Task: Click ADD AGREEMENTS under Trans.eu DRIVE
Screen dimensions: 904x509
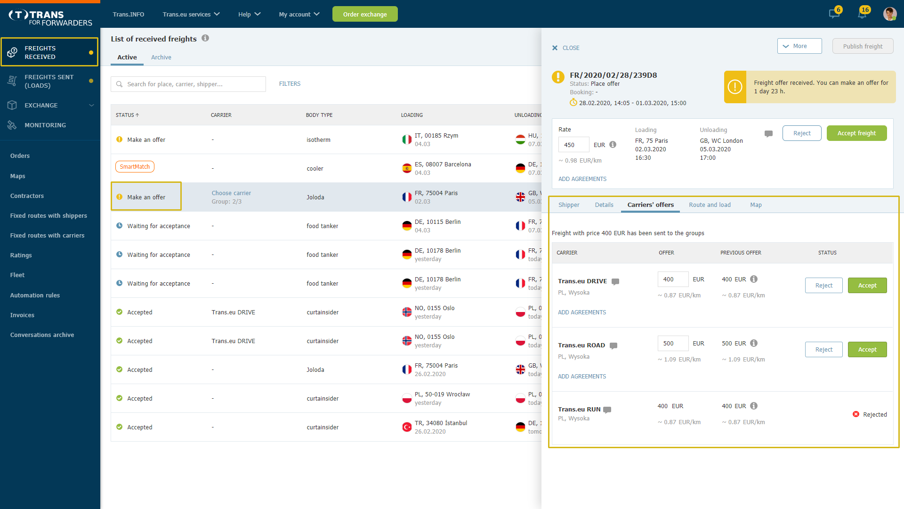Action: pyautogui.click(x=582, y=312)
